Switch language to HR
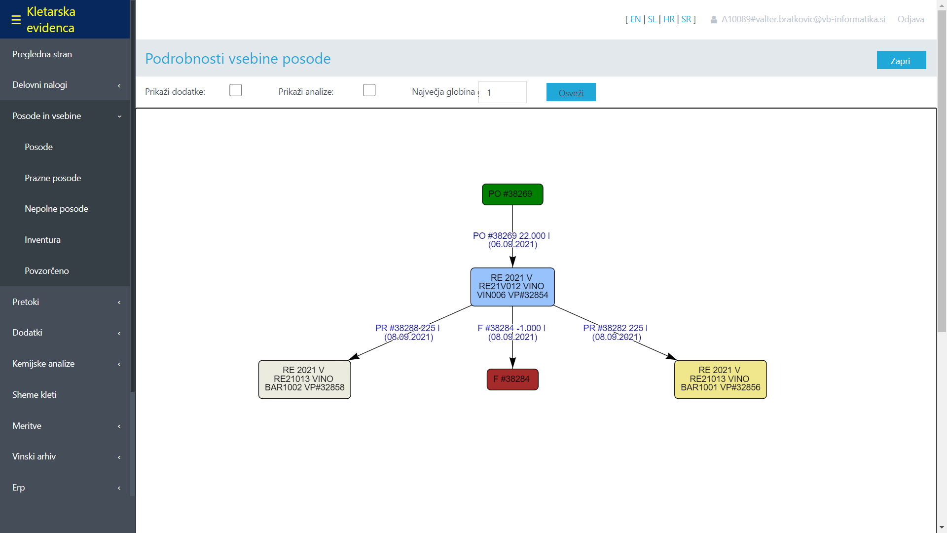Viewport: 947px width, 533px height. (x=669, y=19)
